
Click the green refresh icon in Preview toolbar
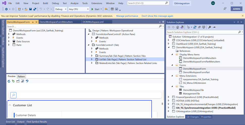pyautogui.click(x=13, y=81)
